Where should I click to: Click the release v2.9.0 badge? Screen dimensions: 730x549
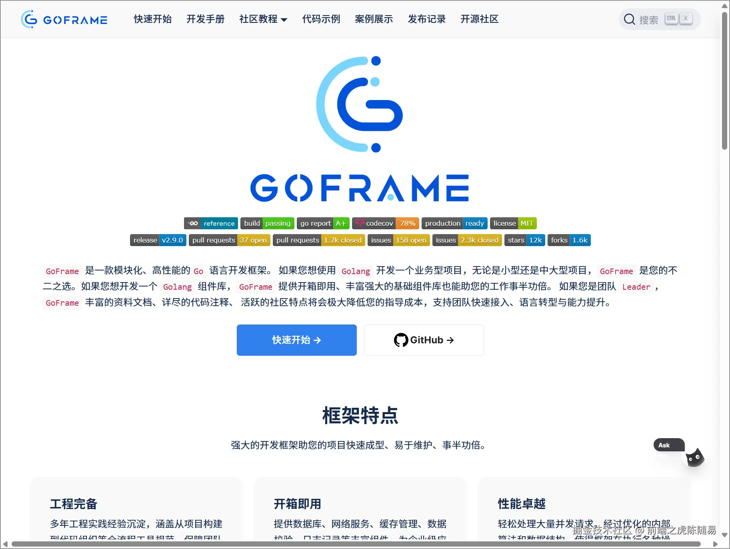click(158, 240)
